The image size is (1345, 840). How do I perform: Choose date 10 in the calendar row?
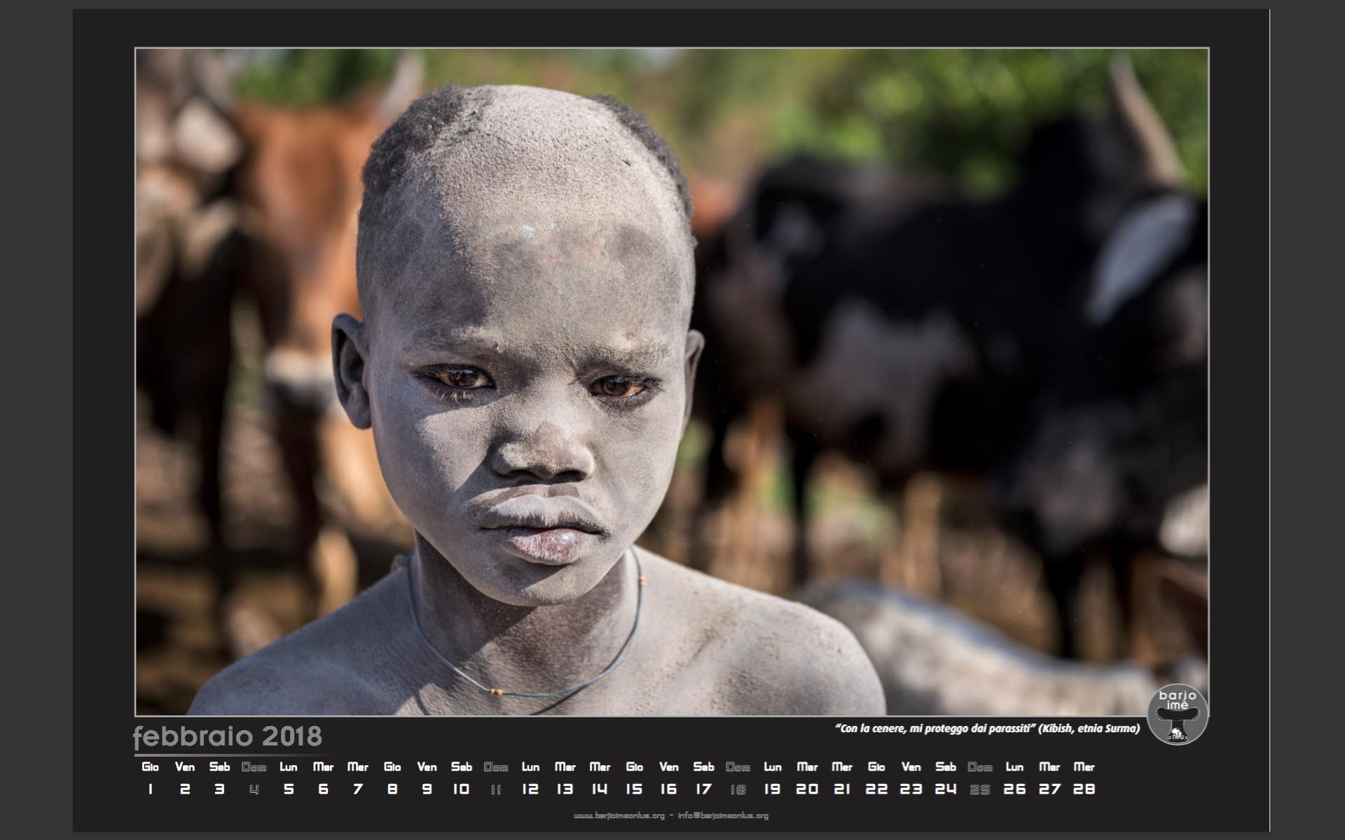(461, 789)
